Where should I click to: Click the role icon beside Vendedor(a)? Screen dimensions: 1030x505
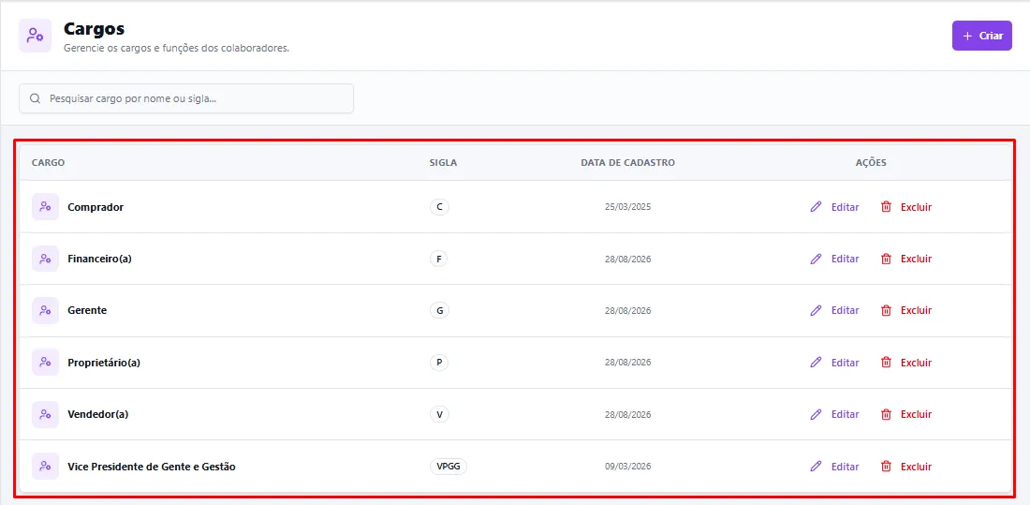pyautogui.click(x=45, y=414)
